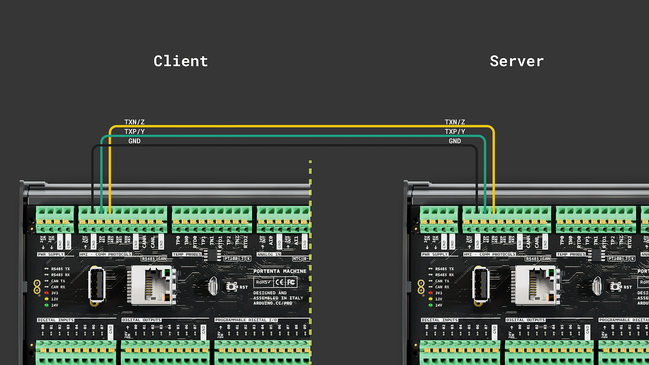Select the RoHS label on the Client board

[x=264, y=283]
